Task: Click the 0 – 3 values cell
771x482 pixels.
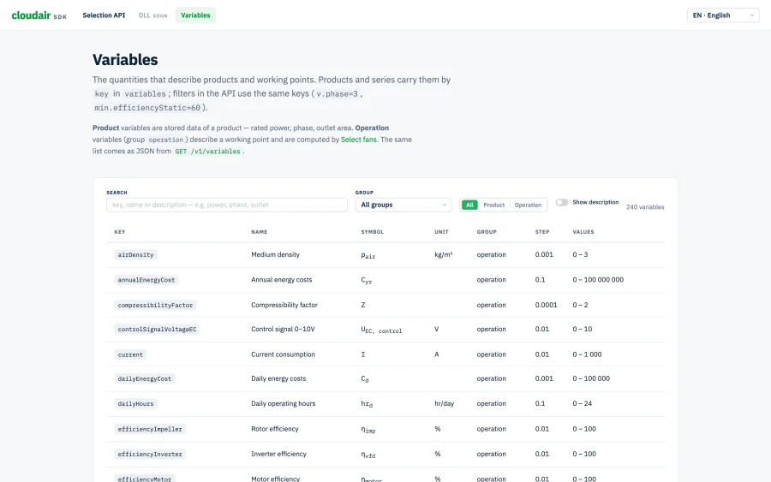Action: point(580,254)
